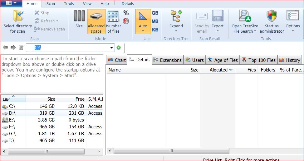Screen dimensions: 304x161
Task: Click Select directory for scan icon
Action: point(18,16)
